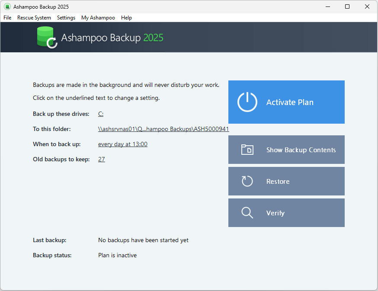The height and width of the screenshot is (291, 378).
Task: Show the backup contents
Action: pyautogui.click(x=286, y=150)
